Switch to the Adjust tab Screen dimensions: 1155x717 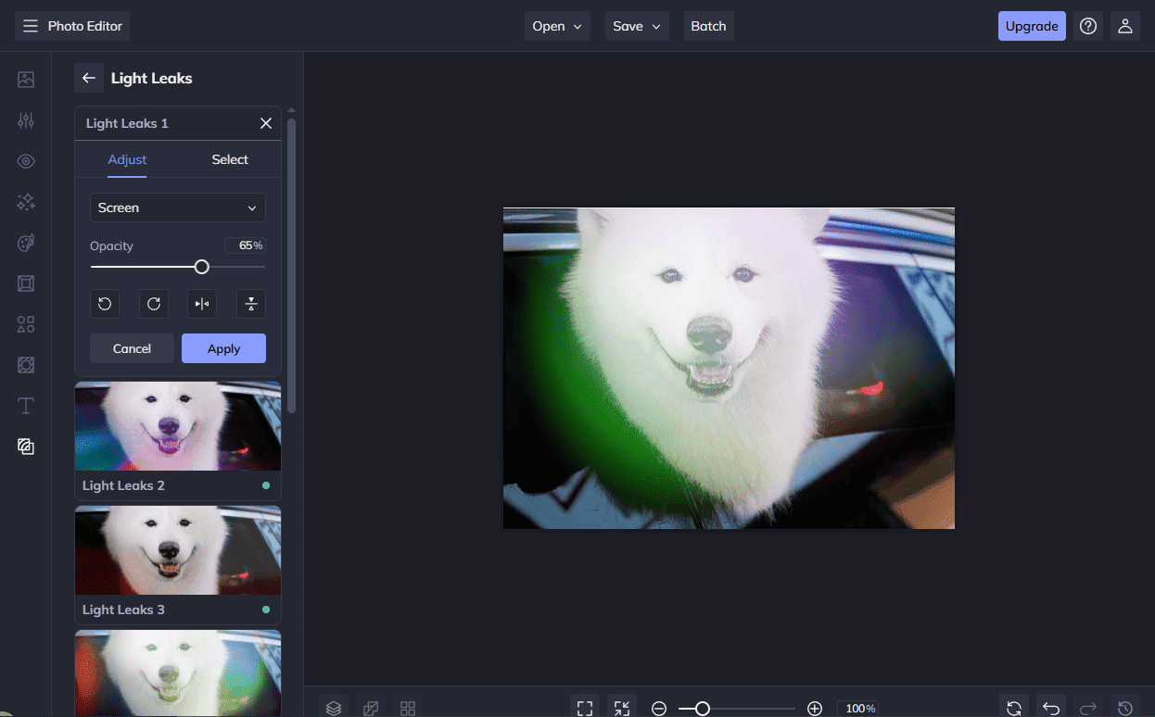pyautogui.click(x=127, y=159)
